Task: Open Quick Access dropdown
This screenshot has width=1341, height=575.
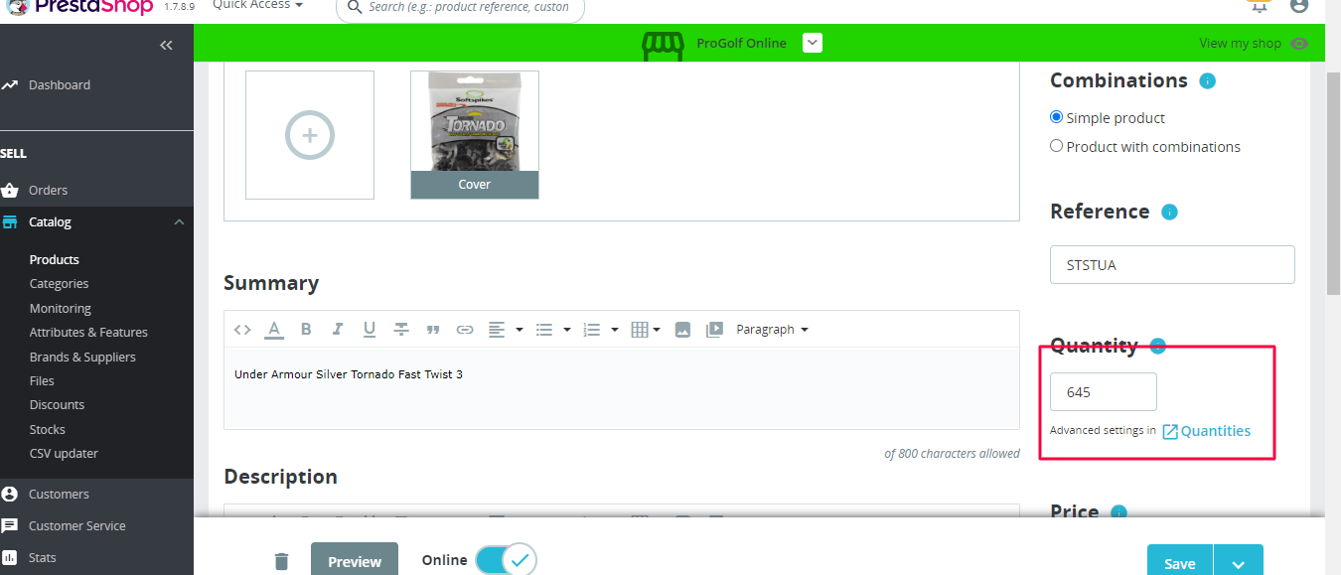Action: point(257,5)
